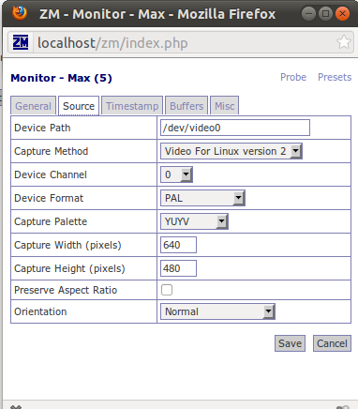The height and width of the screenshot is (409, 358).
Task: Click the Device Format label
Action: click(x=49, y=198)
